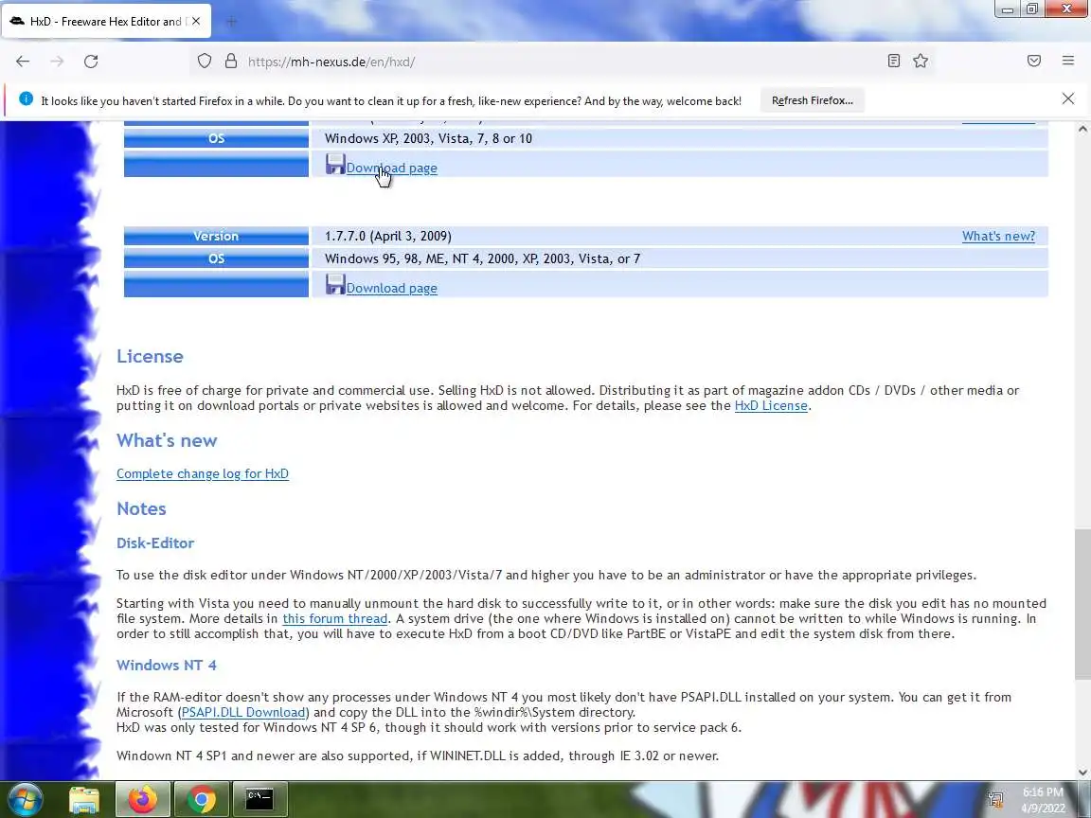Close the HxD browser tab

[196, 22]
